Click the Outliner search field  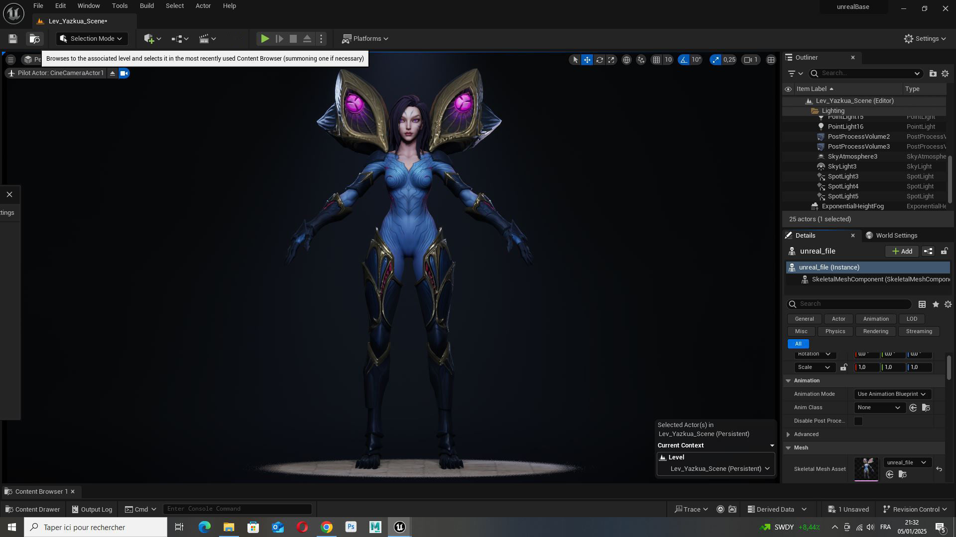pyautogui.click(x=865, y=74)
